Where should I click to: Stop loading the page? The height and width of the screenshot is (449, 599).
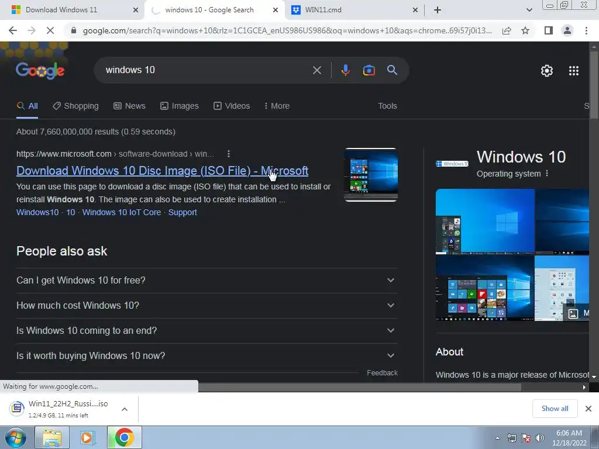[50, 30]
